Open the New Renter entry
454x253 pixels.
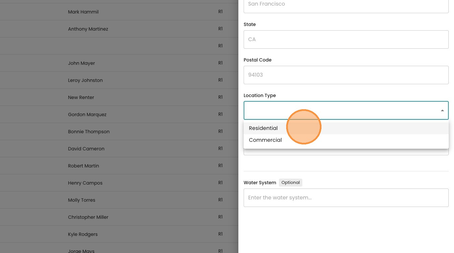pos(81,97)
